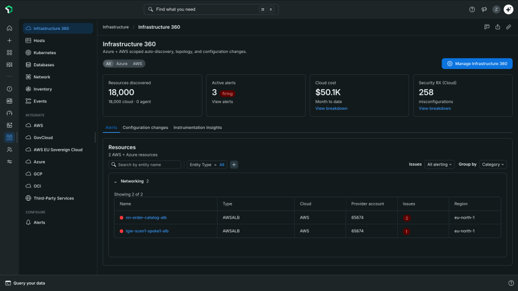This screenshot has width=518, height=291.
Task: Open AWS integration in sidebar
Action: (58, 125)
